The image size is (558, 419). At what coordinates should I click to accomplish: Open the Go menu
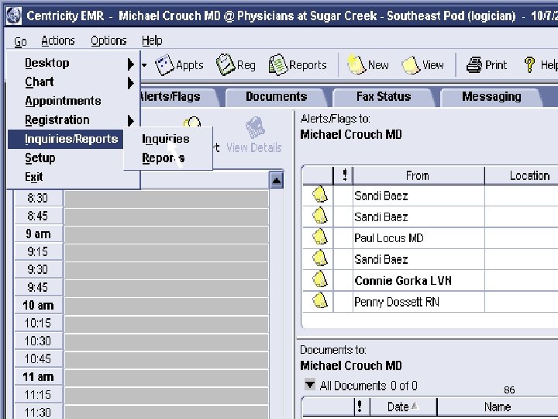click(x=20, y=41)
